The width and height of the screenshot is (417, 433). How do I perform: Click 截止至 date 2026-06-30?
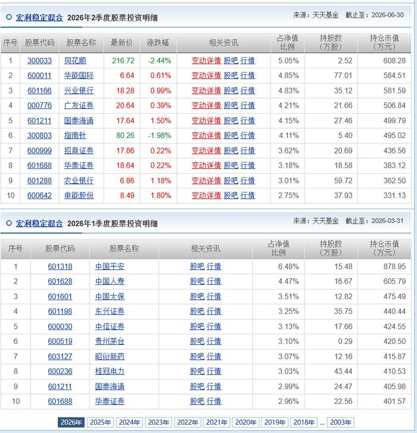[x=387, y=15]
